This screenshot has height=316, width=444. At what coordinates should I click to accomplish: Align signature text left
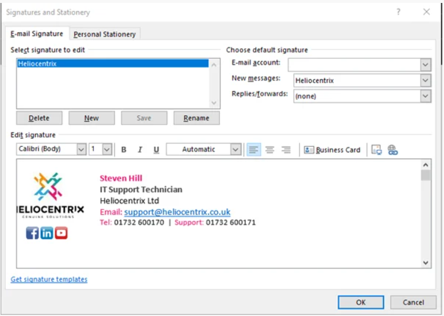coord(253,150)
